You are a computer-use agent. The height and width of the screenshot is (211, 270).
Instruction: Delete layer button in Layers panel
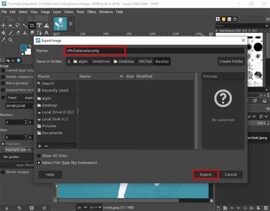(266, 208)
